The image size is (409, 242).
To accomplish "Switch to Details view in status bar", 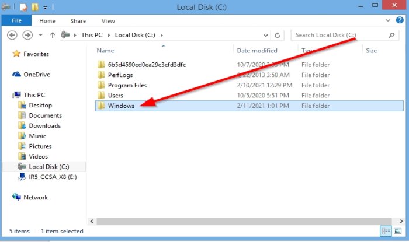I will tap(386, 231).
